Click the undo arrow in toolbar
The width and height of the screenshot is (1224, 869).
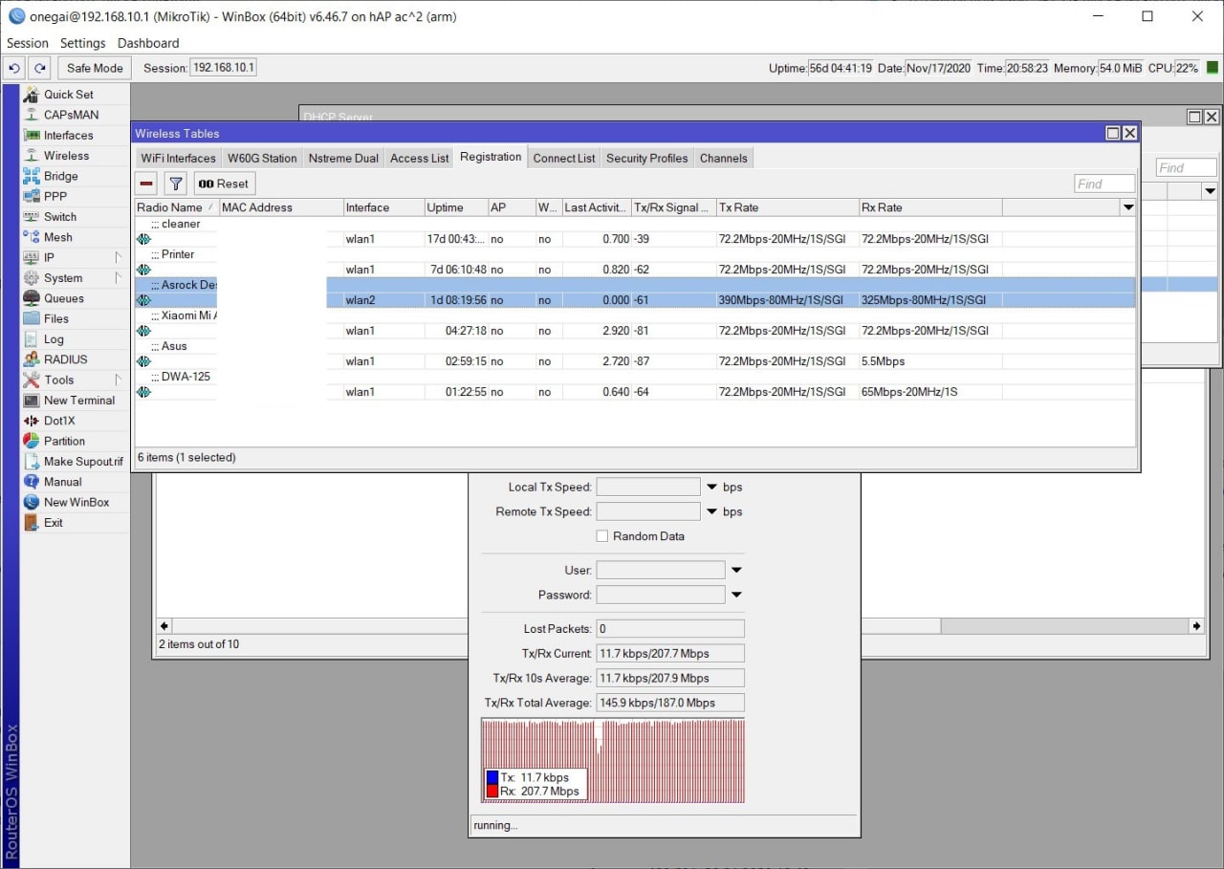[13, 68]
